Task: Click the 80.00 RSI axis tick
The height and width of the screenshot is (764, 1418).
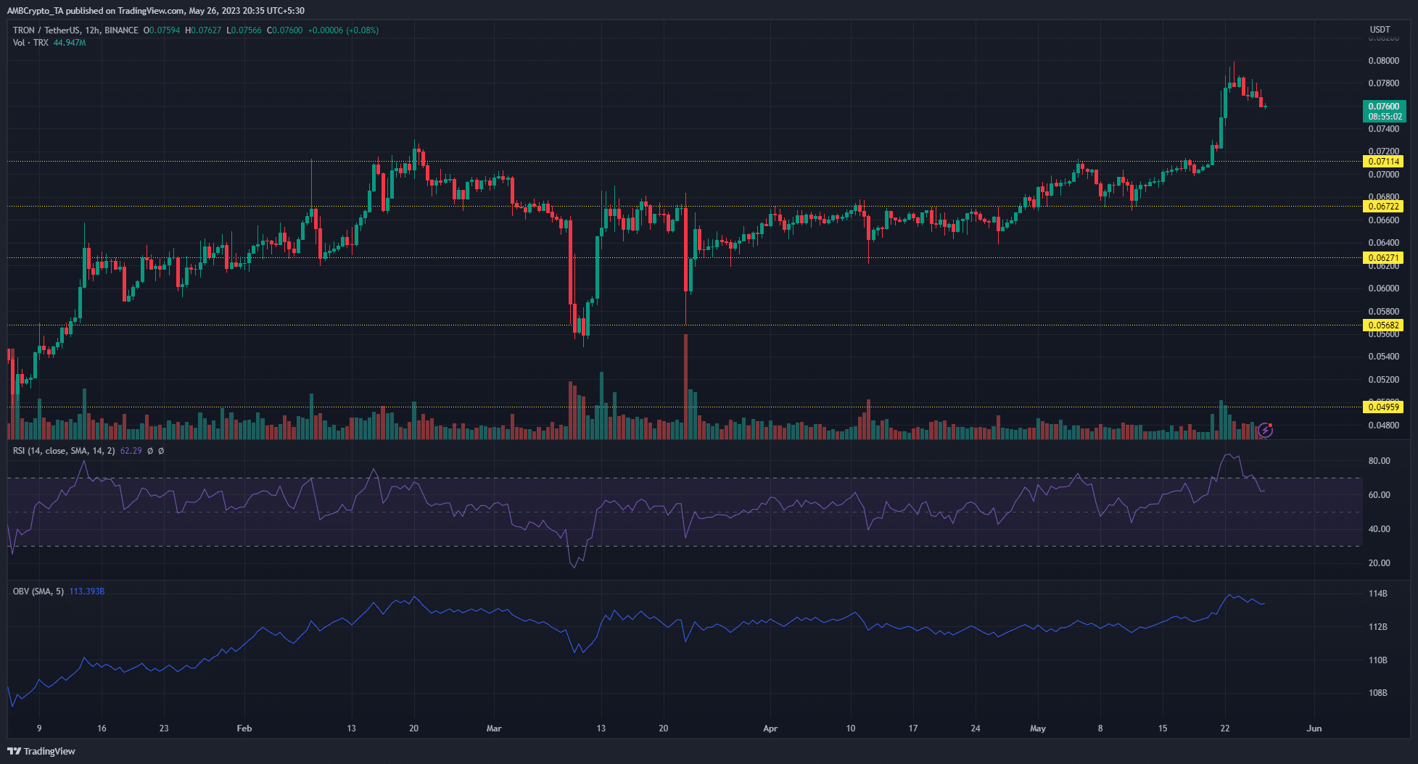Action: coord(1379,461)
